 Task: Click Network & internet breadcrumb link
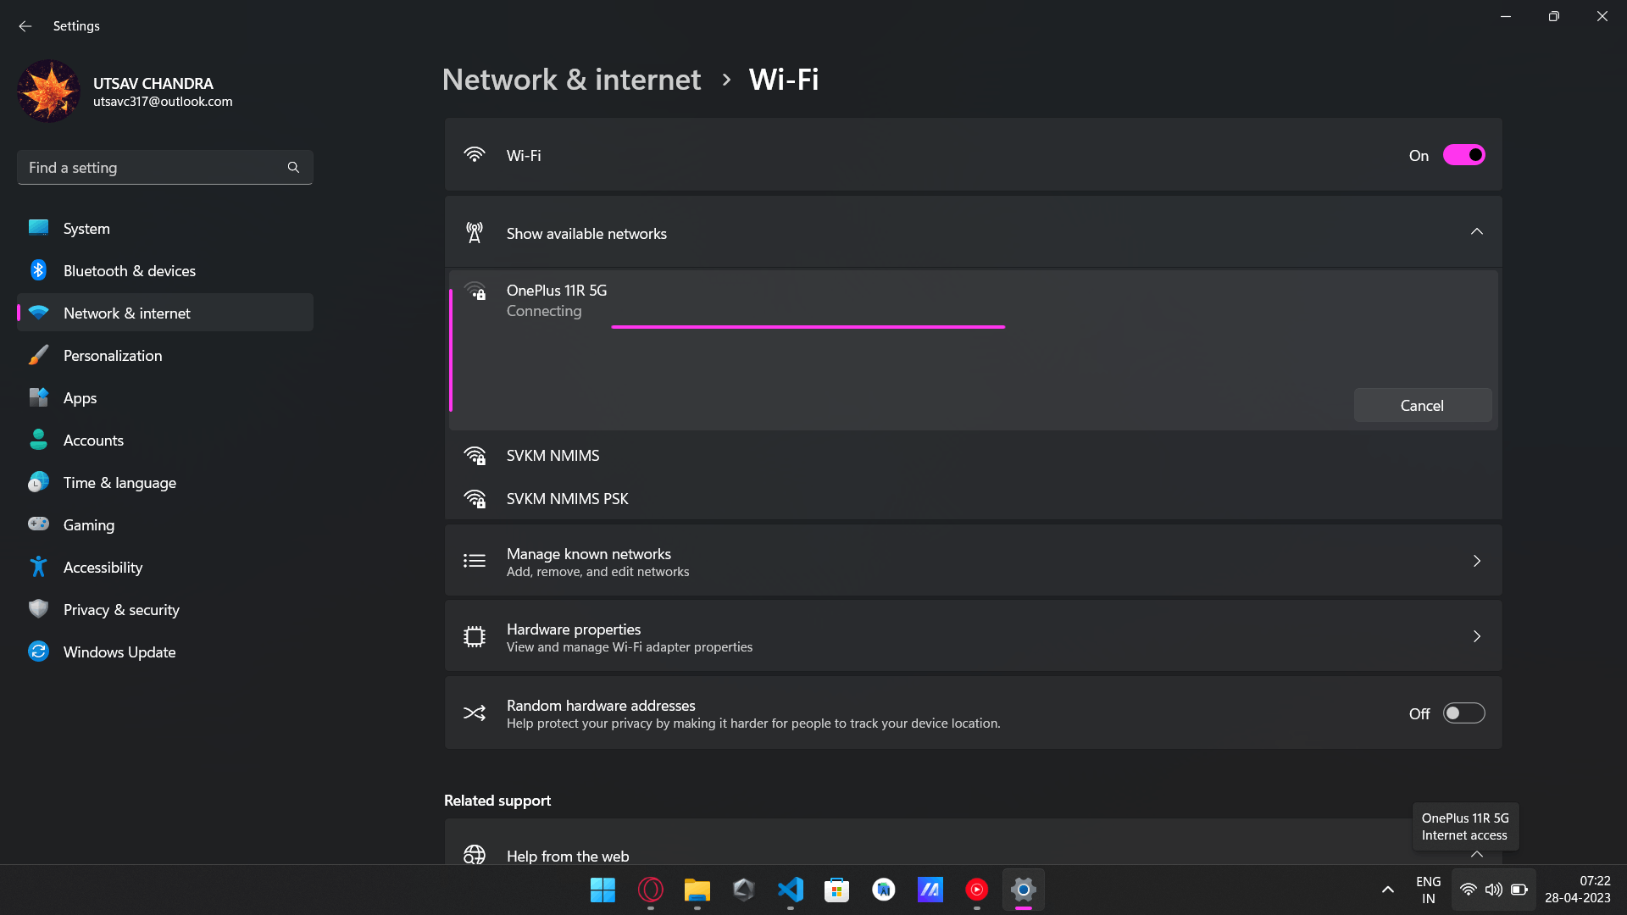coord(571,80)
